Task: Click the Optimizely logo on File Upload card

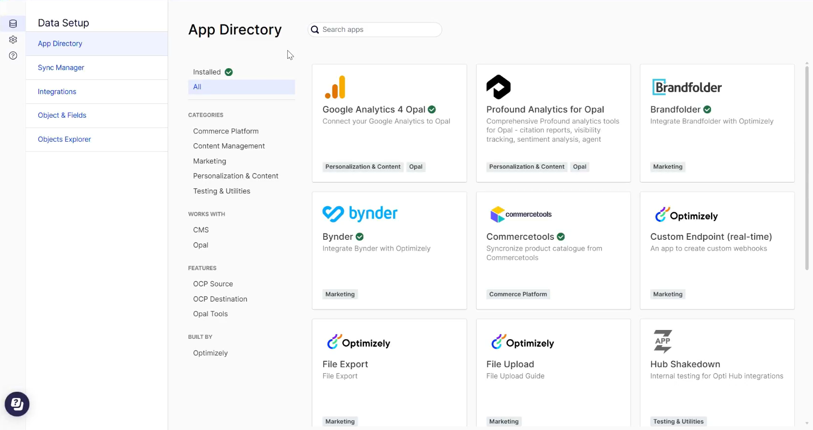Action: coord(523,342)
